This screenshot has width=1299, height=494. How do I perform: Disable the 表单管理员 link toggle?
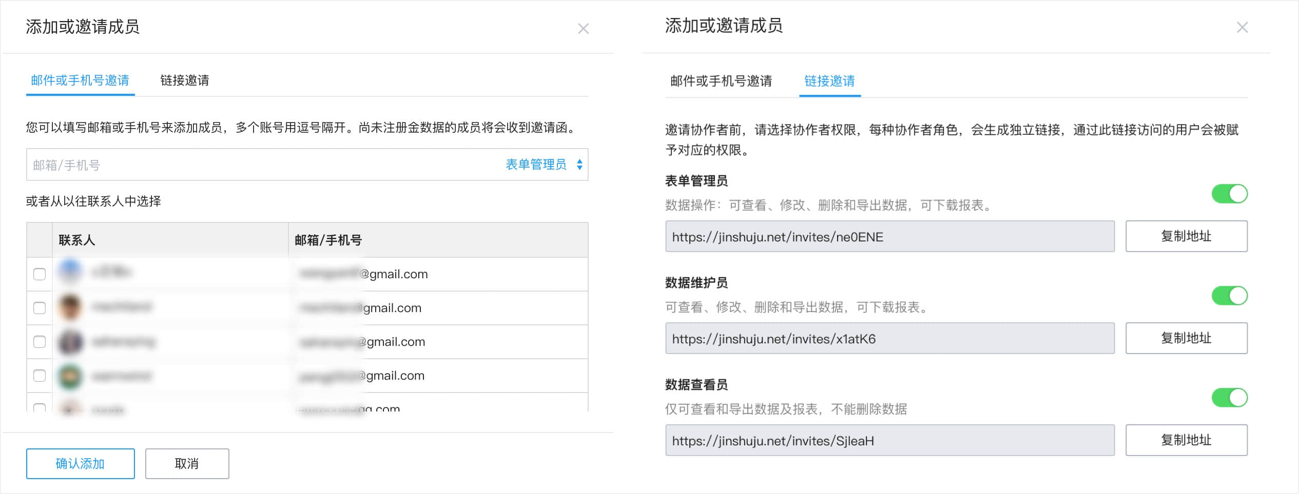tap(1229, 194)
